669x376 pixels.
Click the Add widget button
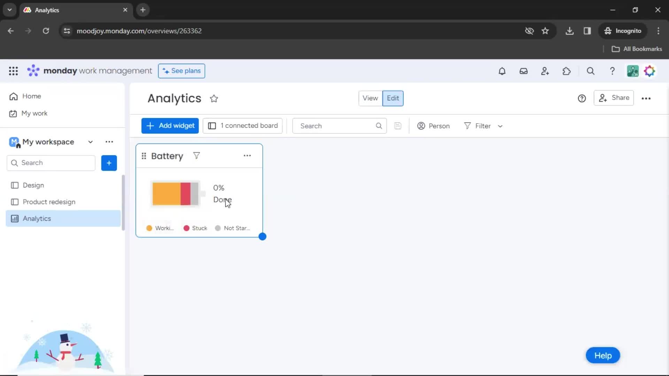coord(170,125)
